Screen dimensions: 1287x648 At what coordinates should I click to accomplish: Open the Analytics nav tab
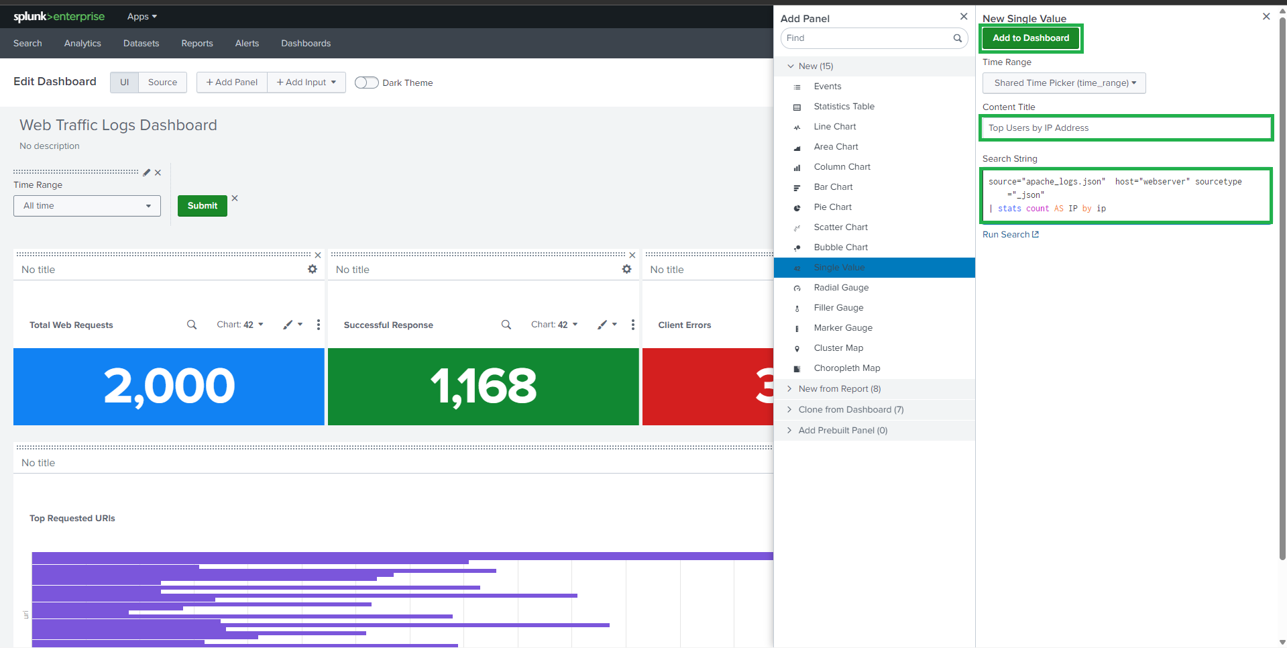tap(82, 44)
